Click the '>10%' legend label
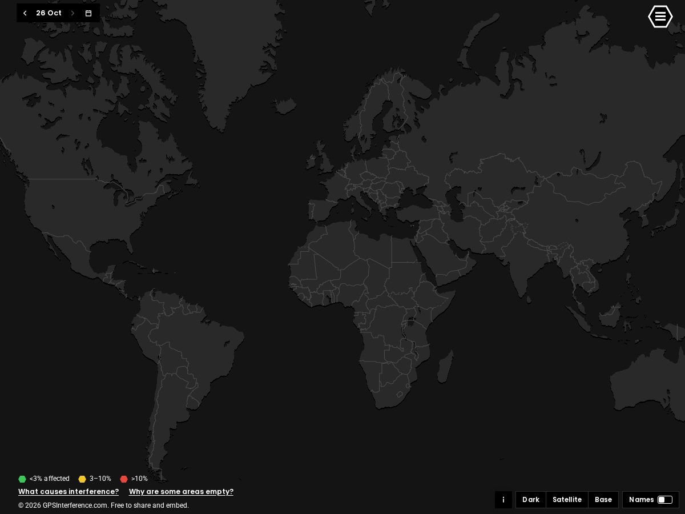Viewport: 685px width, 514px height. (x=139, y=479)
